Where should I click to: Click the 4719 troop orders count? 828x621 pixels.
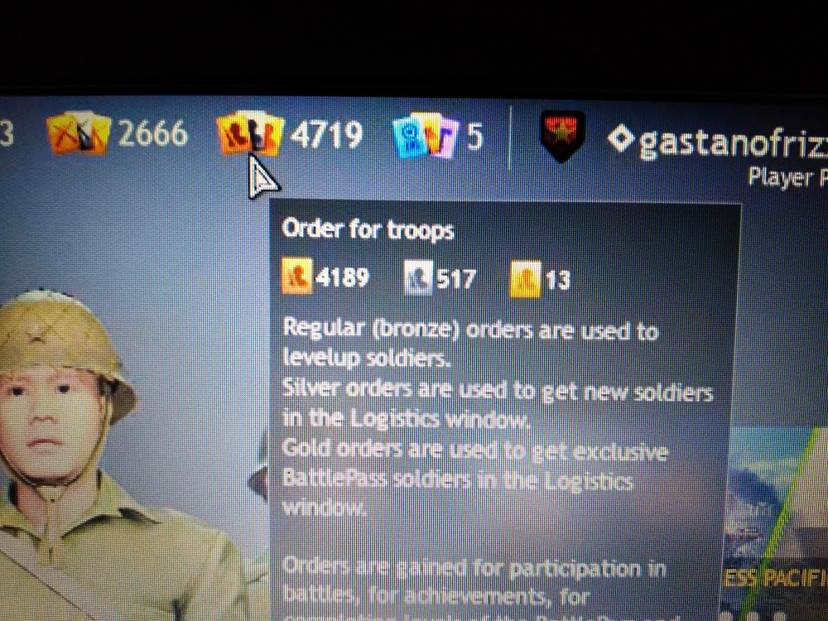326,135
